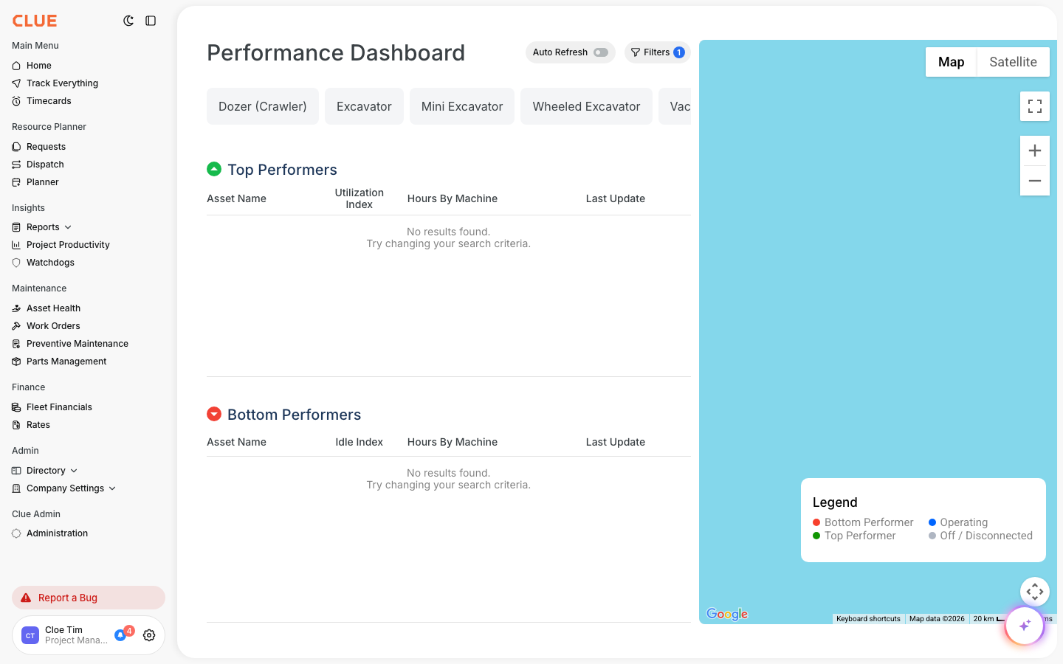Click the CT user avatar
Image resolution: width=1063 pixels, height=664 pixels.
(x=30, y=635)
